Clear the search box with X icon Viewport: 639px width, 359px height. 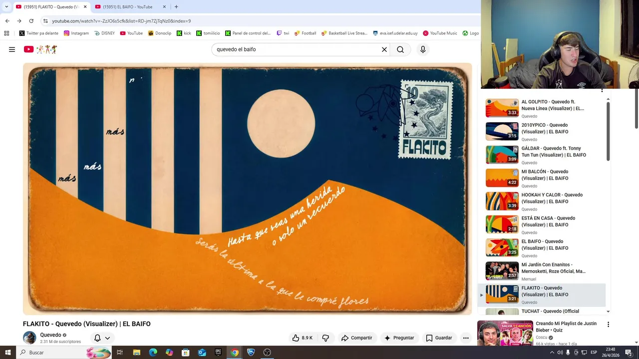point(384,49)
